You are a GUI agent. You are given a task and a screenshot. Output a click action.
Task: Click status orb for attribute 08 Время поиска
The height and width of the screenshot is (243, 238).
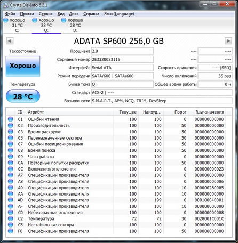11,150
